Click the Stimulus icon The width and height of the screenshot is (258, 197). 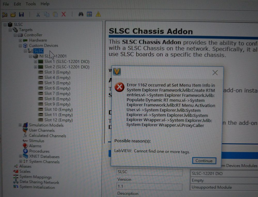(x=25, y=141)
